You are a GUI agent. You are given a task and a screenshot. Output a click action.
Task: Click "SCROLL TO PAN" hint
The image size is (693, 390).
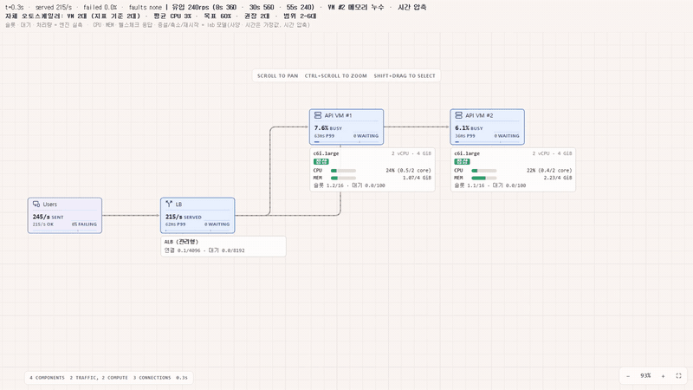(277, 75)
